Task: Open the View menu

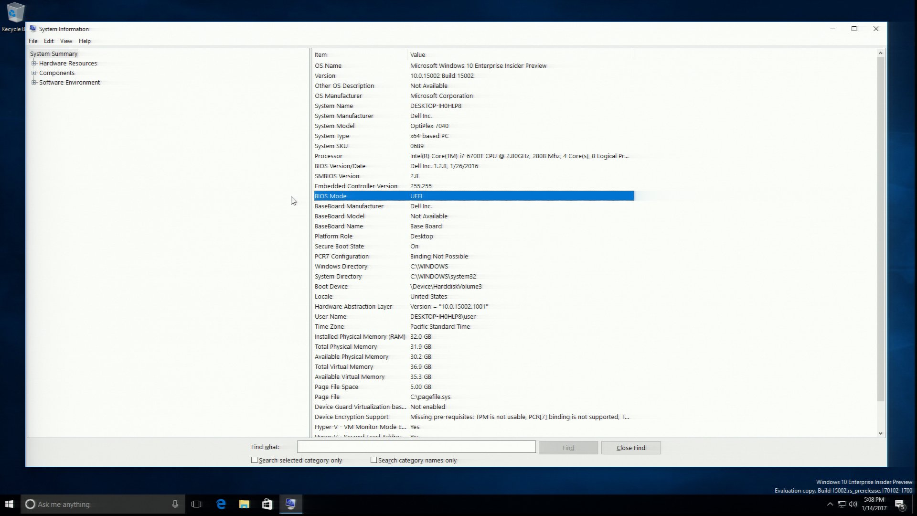Action: pyautogui.click(x=66, y=41)
